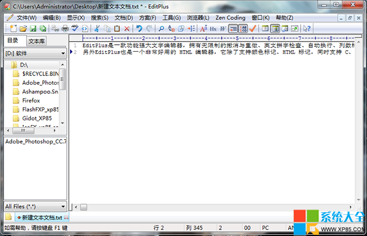This screenshot has width=367, height=236.
Task: Undo the last edit
Action: [x=139, y=29]
